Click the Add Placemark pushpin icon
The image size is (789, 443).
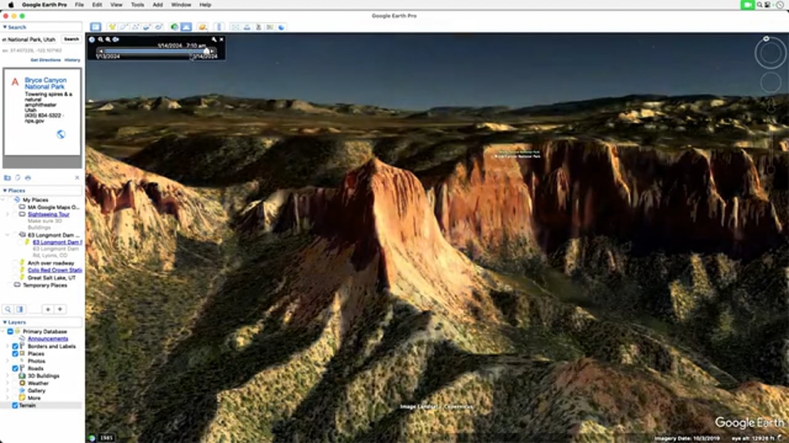click(112, 27)
